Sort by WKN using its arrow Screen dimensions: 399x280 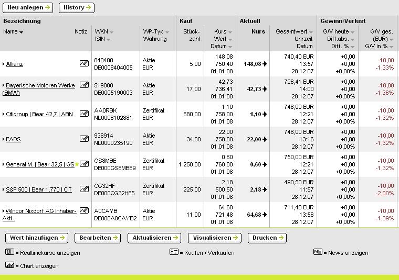point(111,32)
